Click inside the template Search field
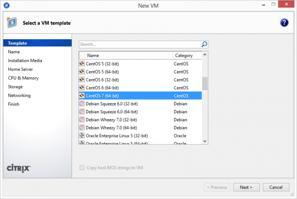The height and width of the screenshot is (199, 297). (139, 44)
